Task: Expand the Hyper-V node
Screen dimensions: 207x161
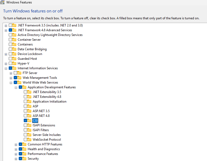Action: click(x=6, y=64)
